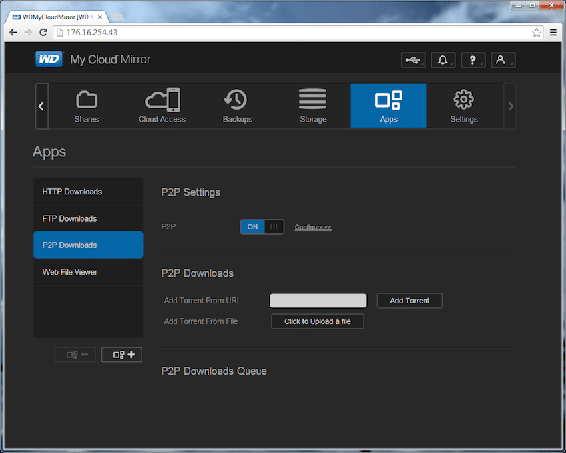Open the Shares section
Image resolution: width=566 pixels, height=453 pixels.
87,106
